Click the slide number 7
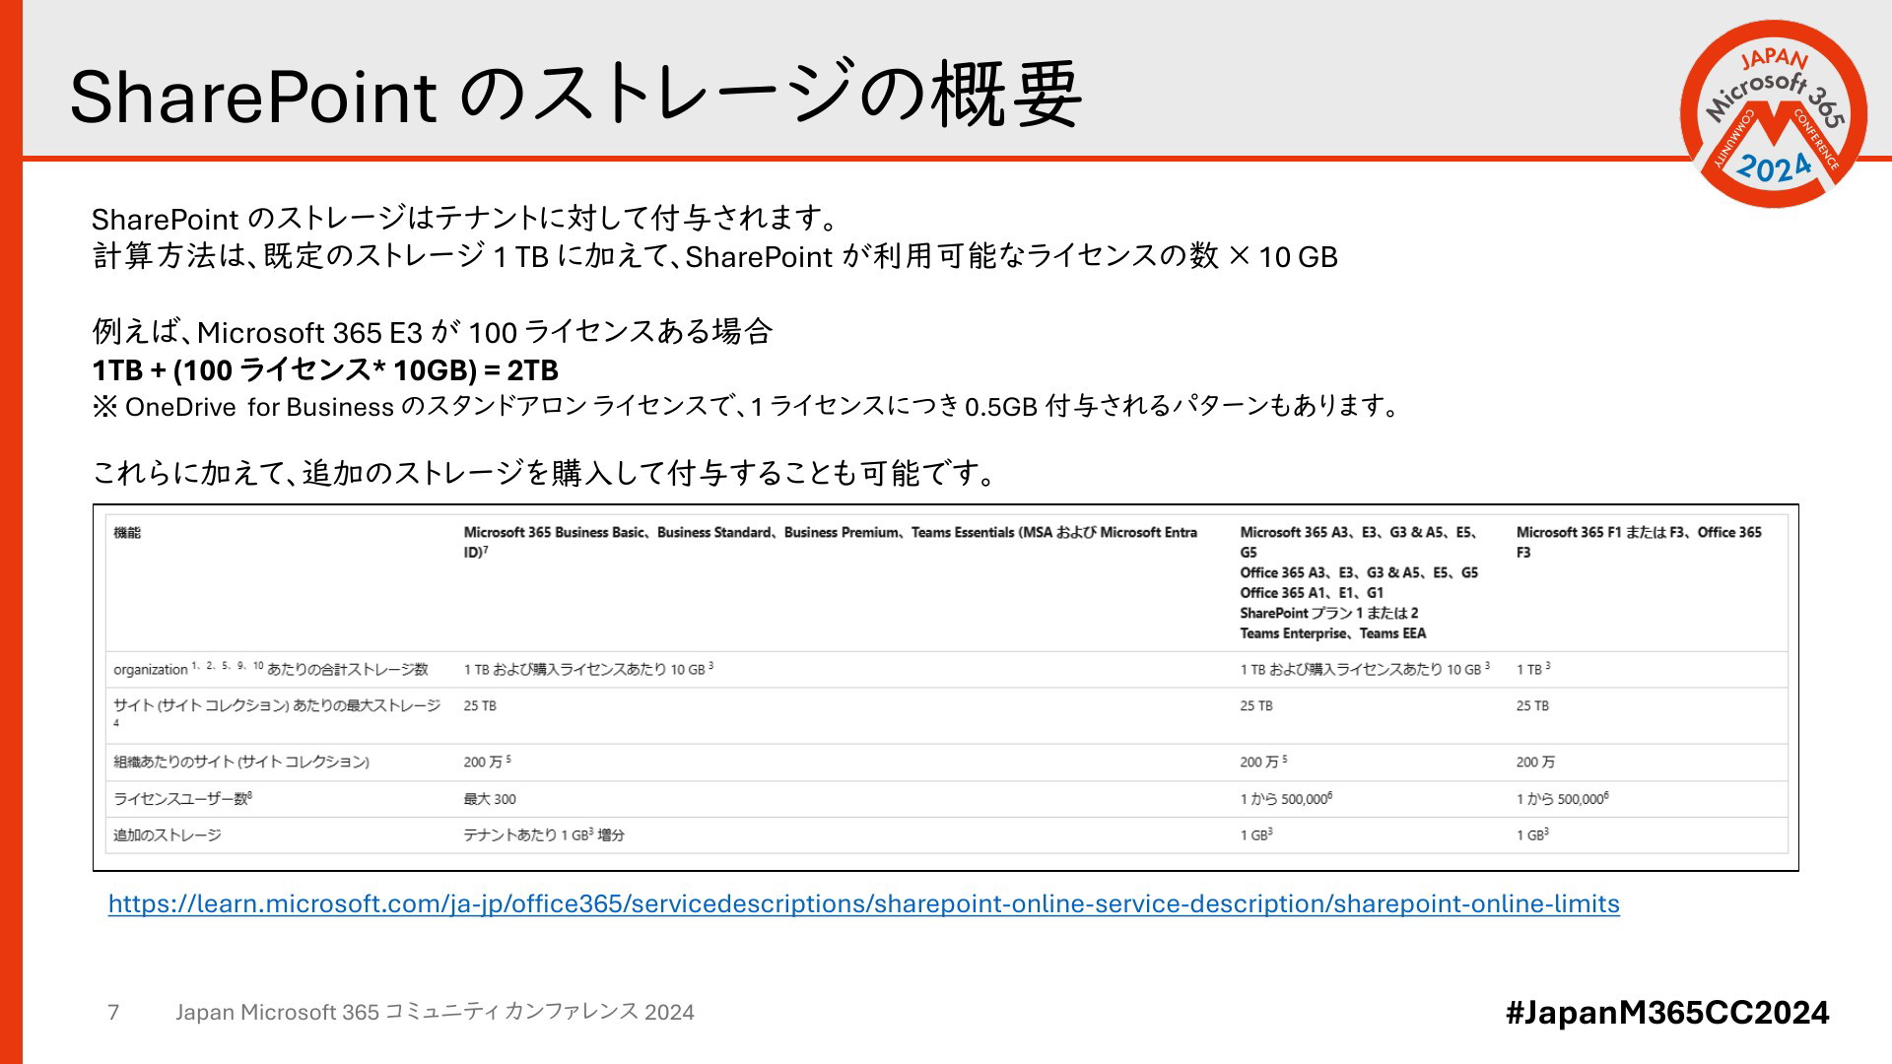 [113, 1012]
